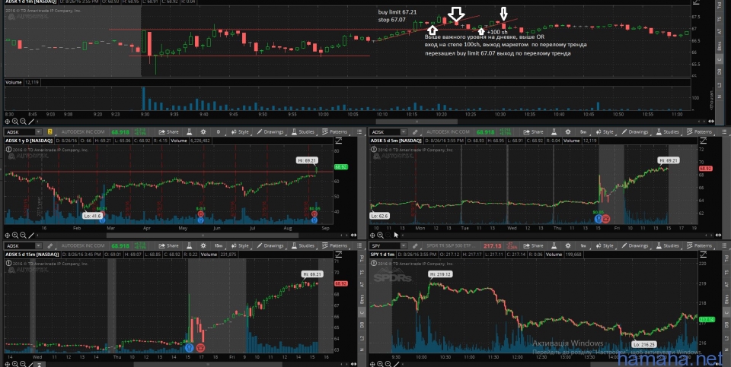The height and width of the screenshot is (367, 731).
Task: Open the 1m timeframe selector in SPY chart
Action: (x=584, y=245)
